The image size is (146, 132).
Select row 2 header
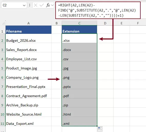point(3,38)
